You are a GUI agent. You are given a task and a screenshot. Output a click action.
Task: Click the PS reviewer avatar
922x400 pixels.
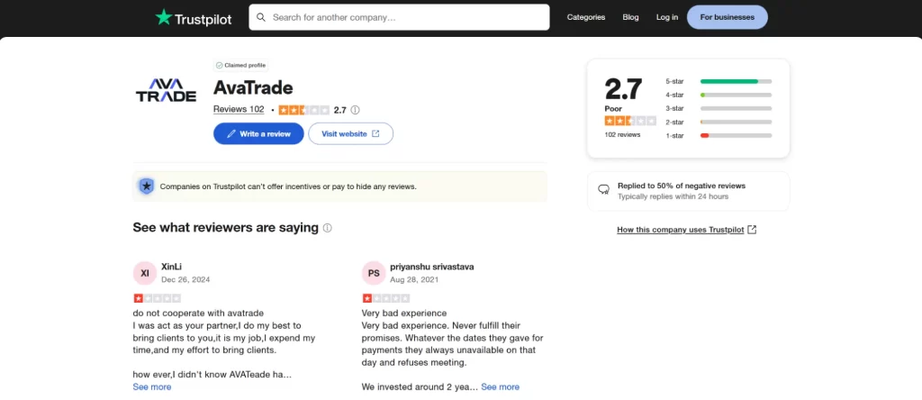374,273
